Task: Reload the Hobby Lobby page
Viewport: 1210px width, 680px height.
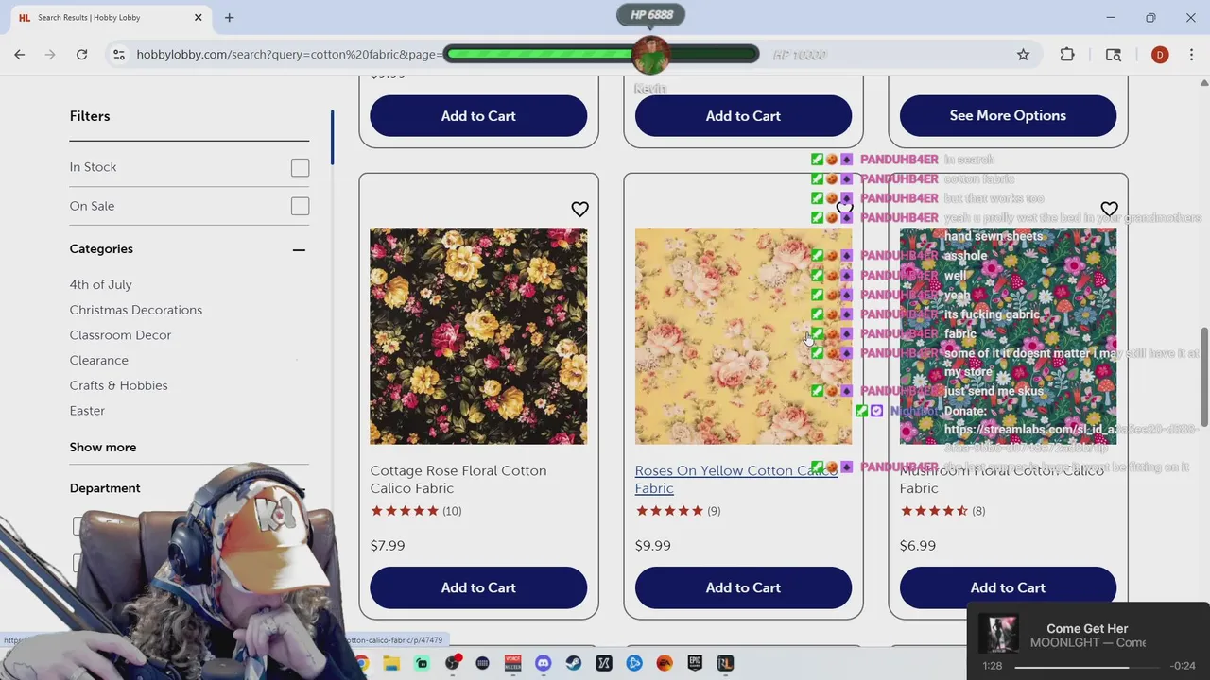Action: [82, 55]
